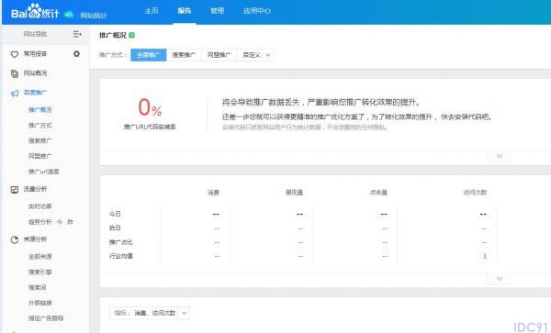Click the 网站导航 sidebar header
Image resolution: width=551 pixels, height=333 pixels.
(x=35, y=34)
